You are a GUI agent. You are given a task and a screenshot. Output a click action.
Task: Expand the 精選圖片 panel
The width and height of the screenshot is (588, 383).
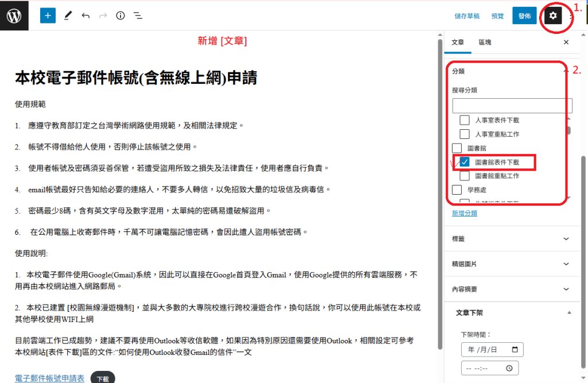(512, 264)
